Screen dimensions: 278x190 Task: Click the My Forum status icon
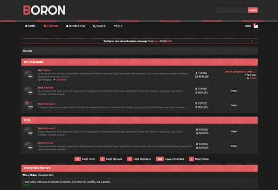[x=28, y=74]
